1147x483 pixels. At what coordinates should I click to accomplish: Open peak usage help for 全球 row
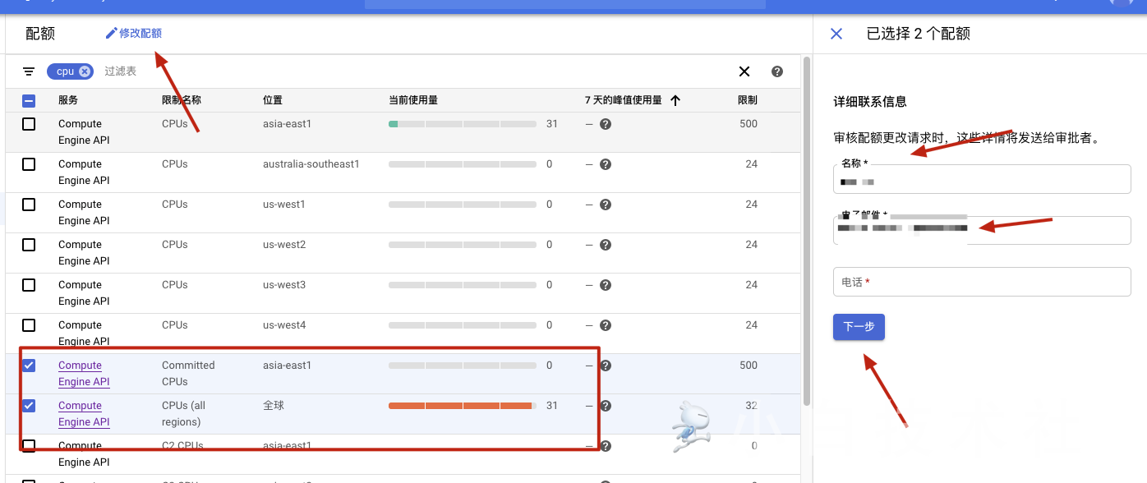[606, 406]
